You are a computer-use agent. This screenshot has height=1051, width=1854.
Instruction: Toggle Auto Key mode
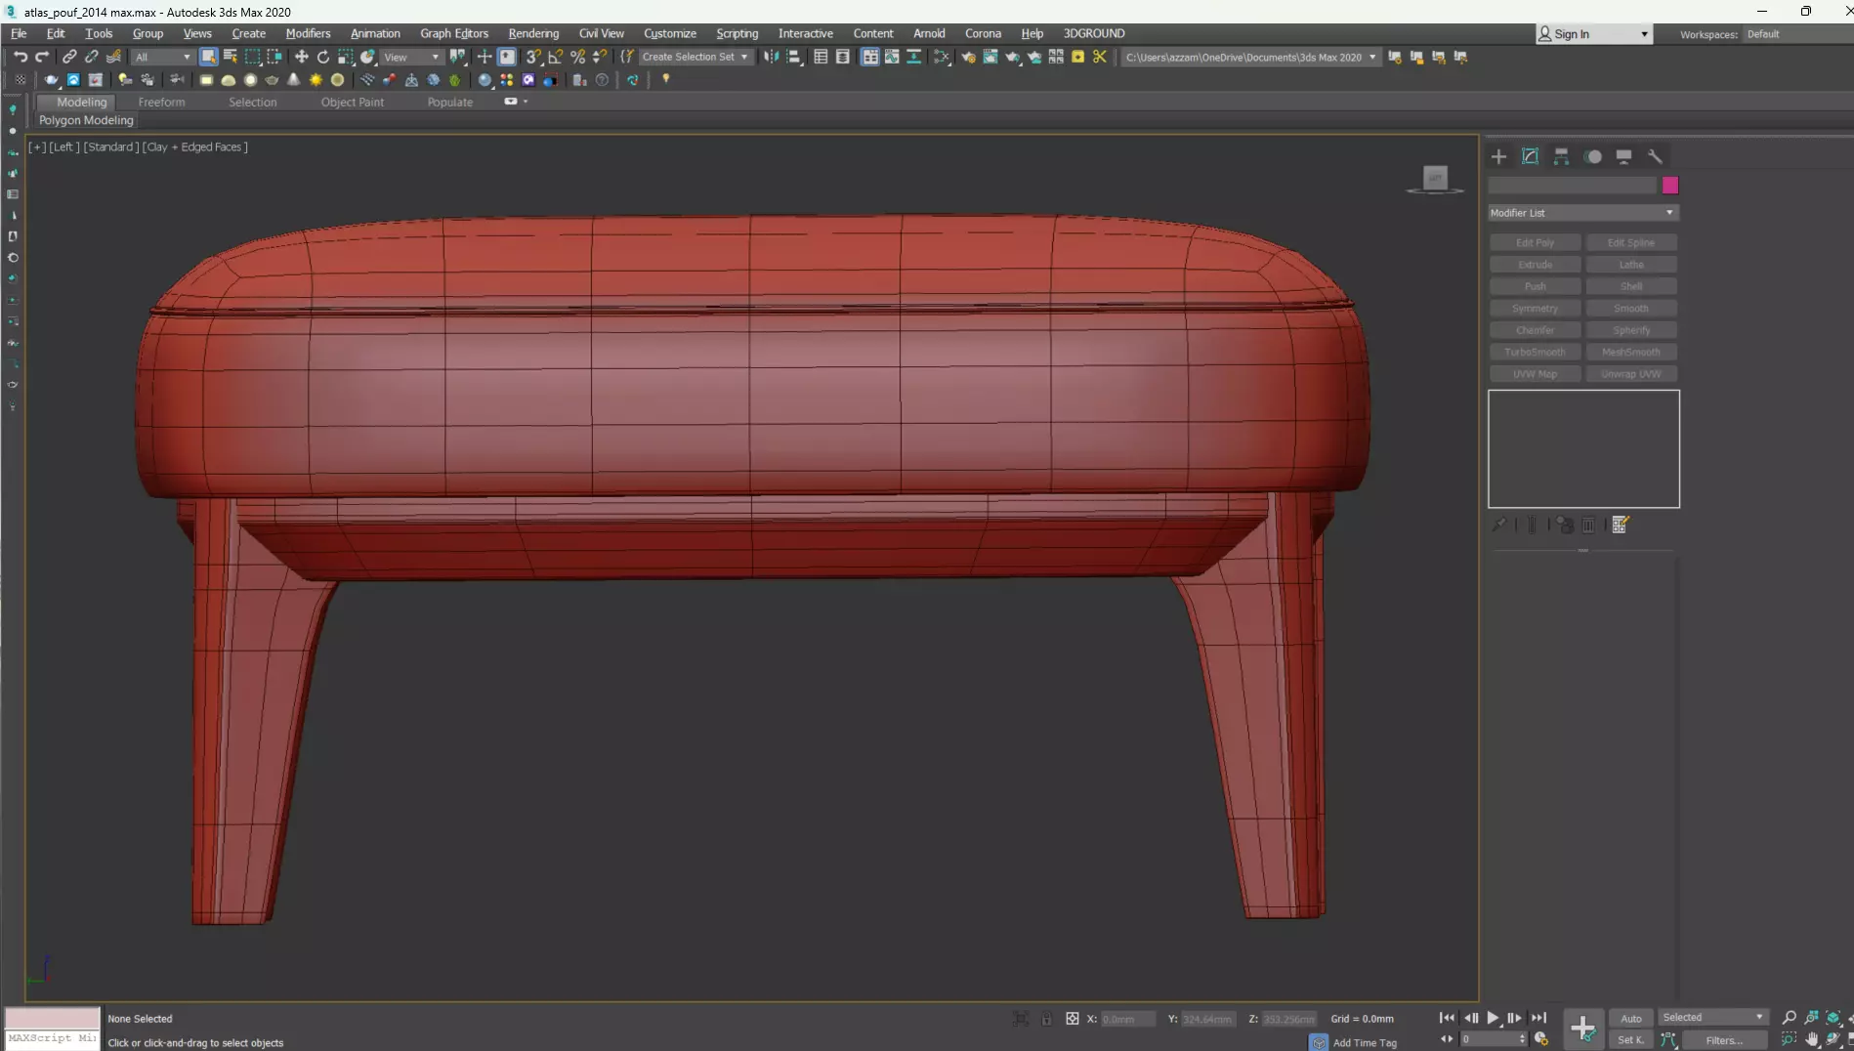[1631, 1018]
